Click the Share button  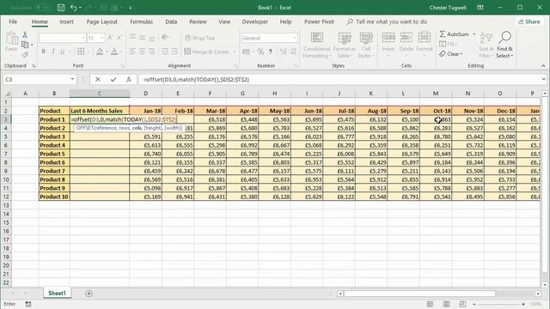click(x=529, y=21)
